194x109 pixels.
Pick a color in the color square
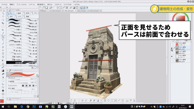point(181,18)
